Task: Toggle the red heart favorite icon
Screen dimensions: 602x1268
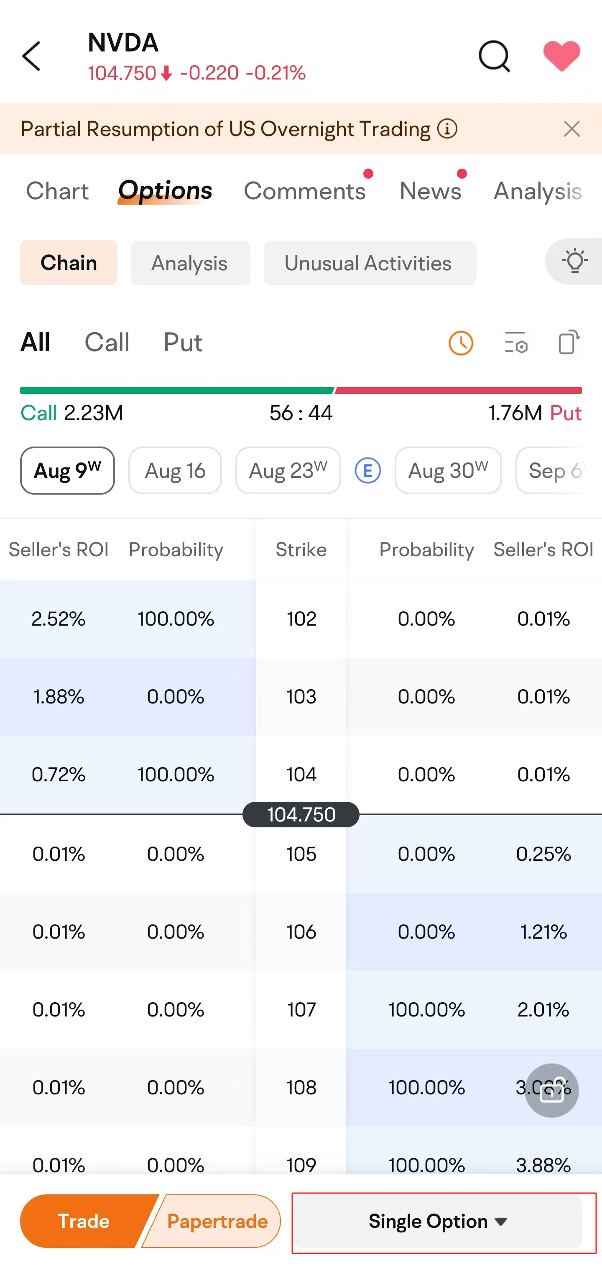Action: [x=562, y=56]
